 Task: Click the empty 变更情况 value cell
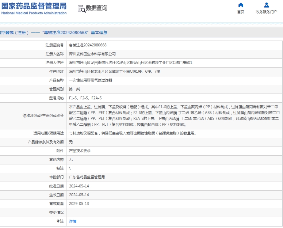click(x=174, y=212)
